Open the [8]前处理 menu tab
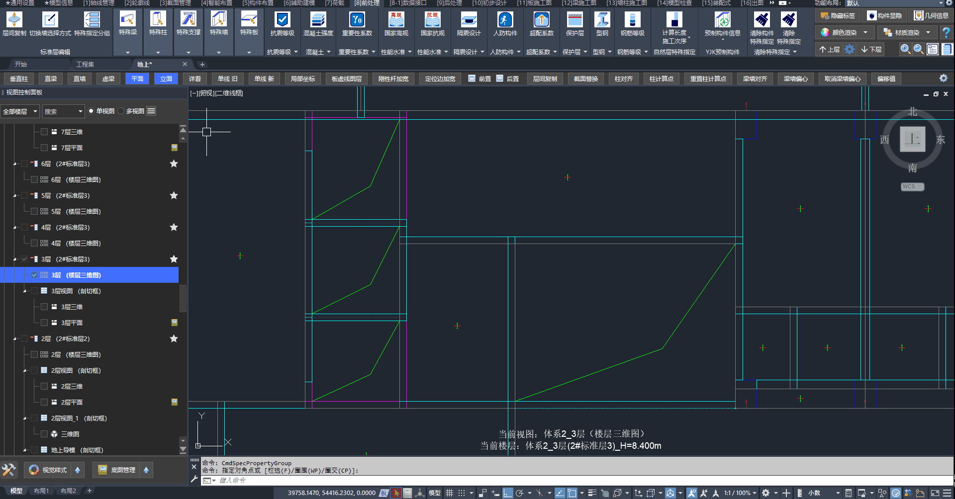The width and height of the screenshot is (955, 499). [x=367, y=3]
